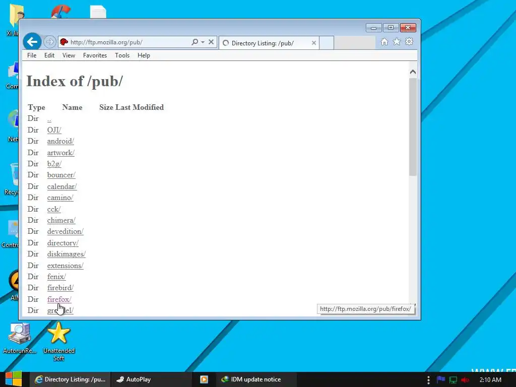Open the Favorites menu
Viewport: 516px width, 387px height.
pos(95,55)
